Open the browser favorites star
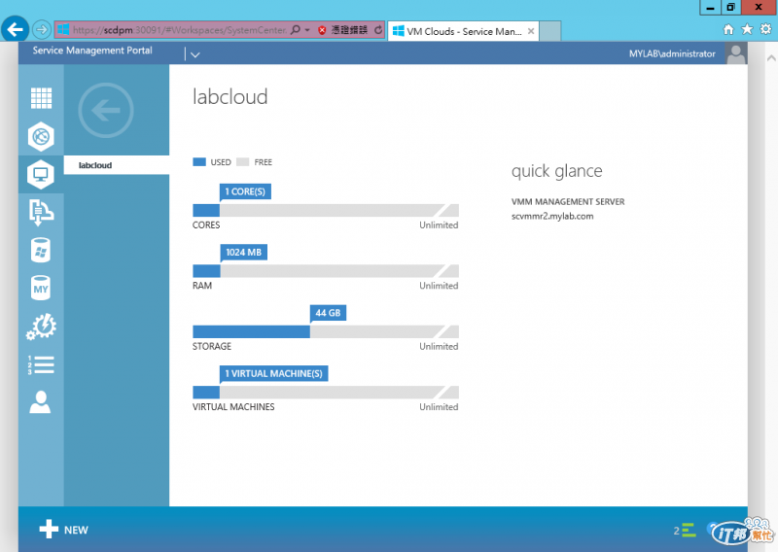The image size is (778, 552). (747, 30)
